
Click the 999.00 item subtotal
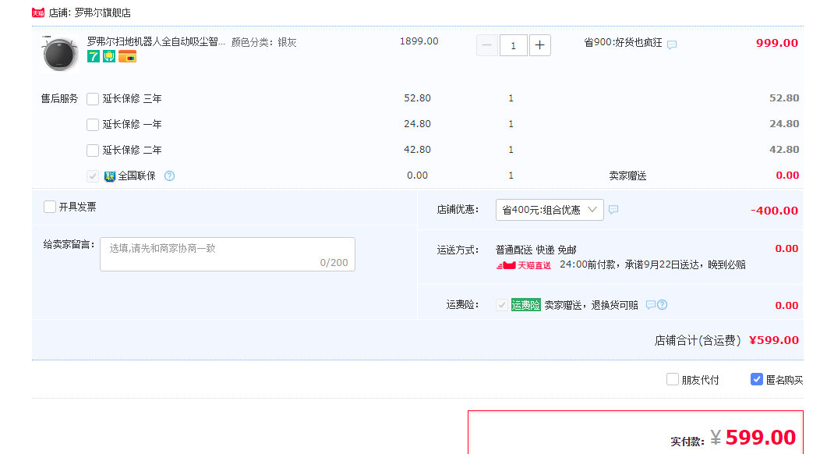[x=777, y=43]
